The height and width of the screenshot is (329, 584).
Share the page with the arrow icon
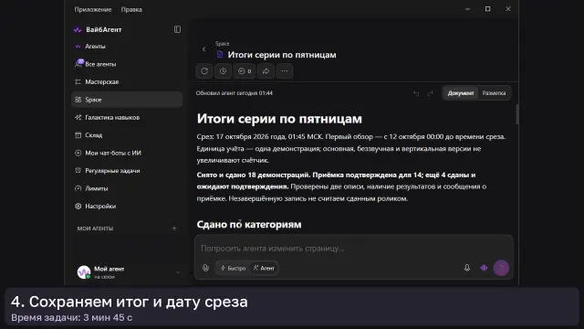click(x=266, y=71)
